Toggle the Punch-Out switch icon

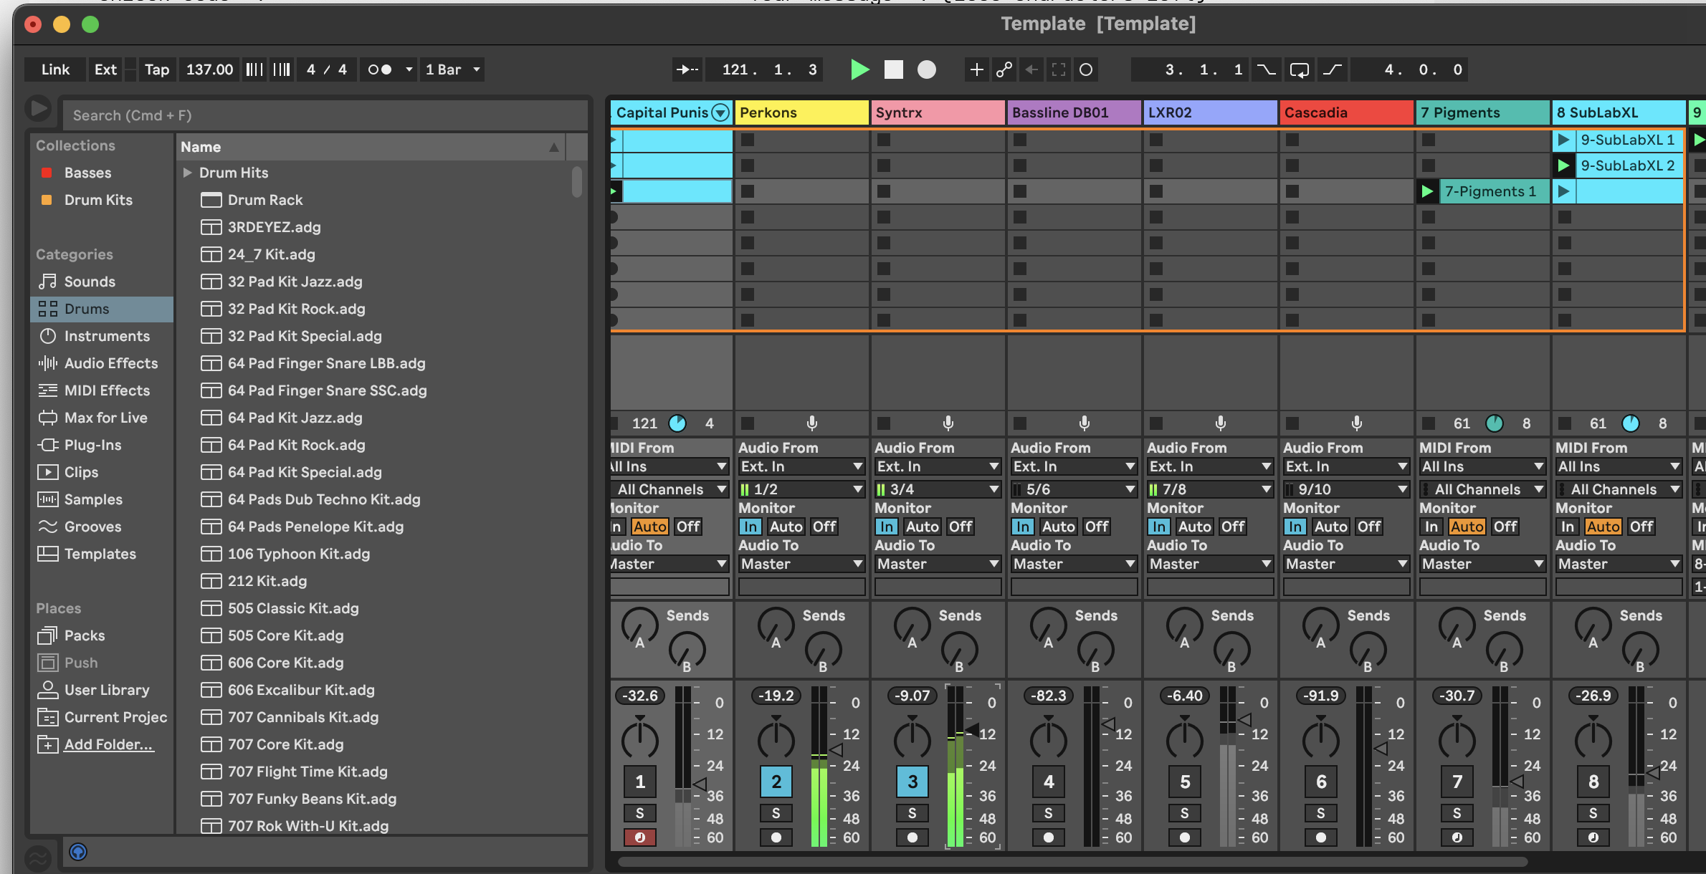point(1332,69)
